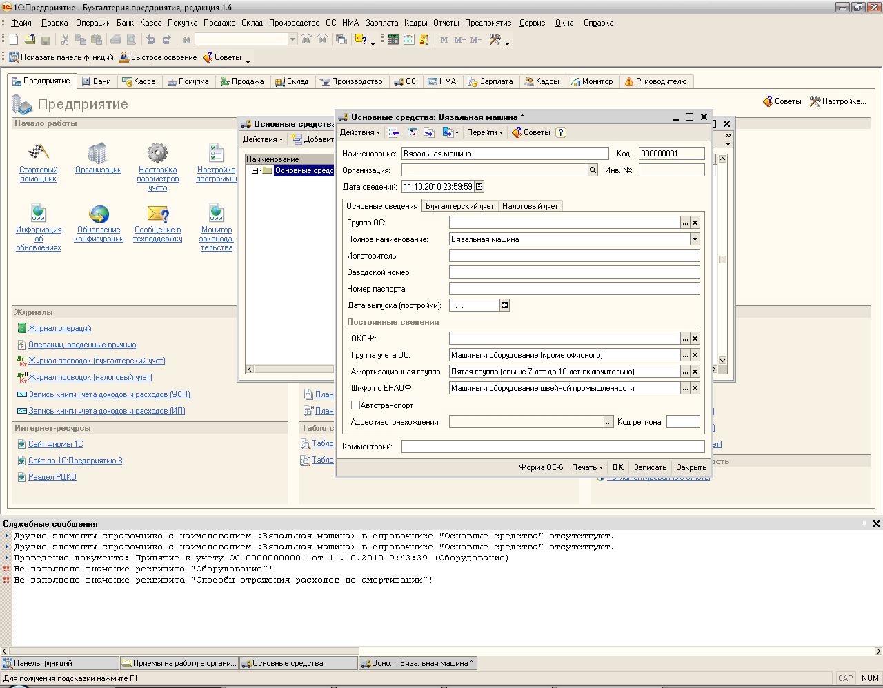Clear the Группа ОС field with X button

tap(695, 223)
